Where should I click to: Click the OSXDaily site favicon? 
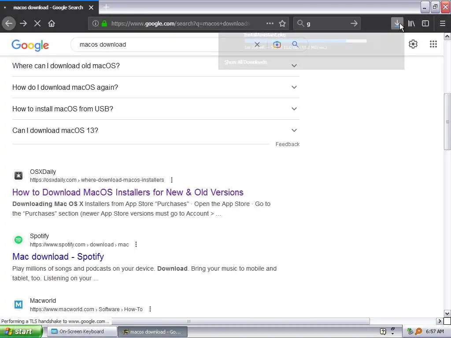(18, 175)
